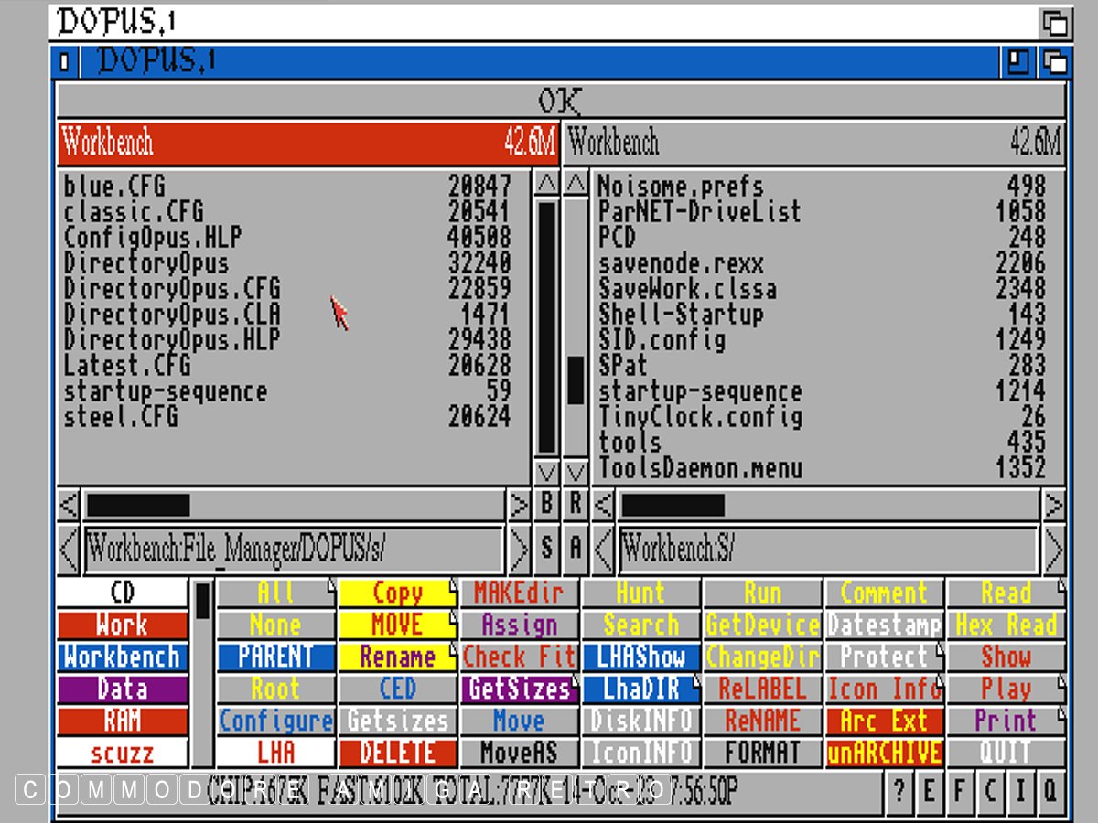This screenshot has width=1098, height=823.
Task: Click the left pane horizontal scrollbar slider
Action: (x=137, y=505)
